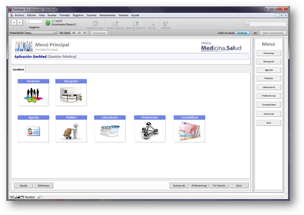Viewport: 304px width, 215px height.
Task: Click Agenda in the side Menú panel
Action: pos(269,70)
